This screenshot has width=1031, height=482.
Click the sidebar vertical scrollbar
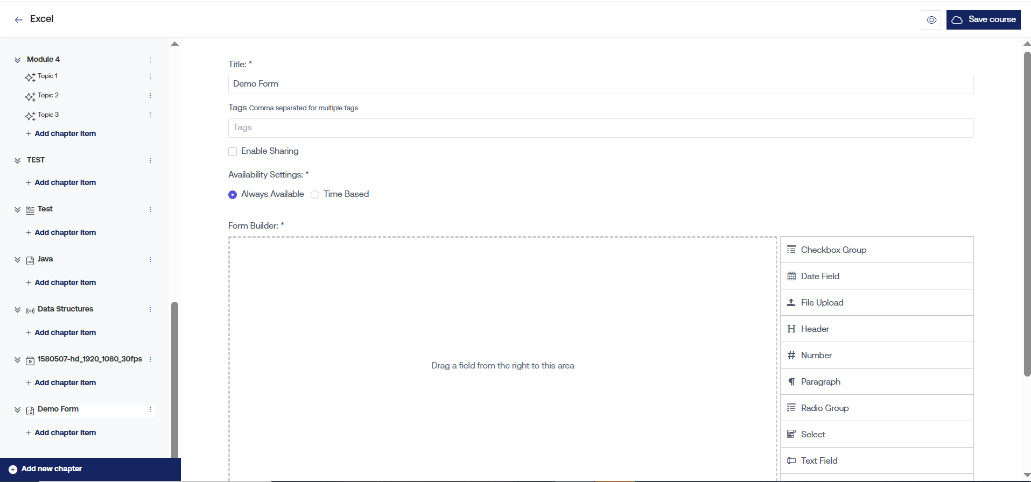point(174,377)
